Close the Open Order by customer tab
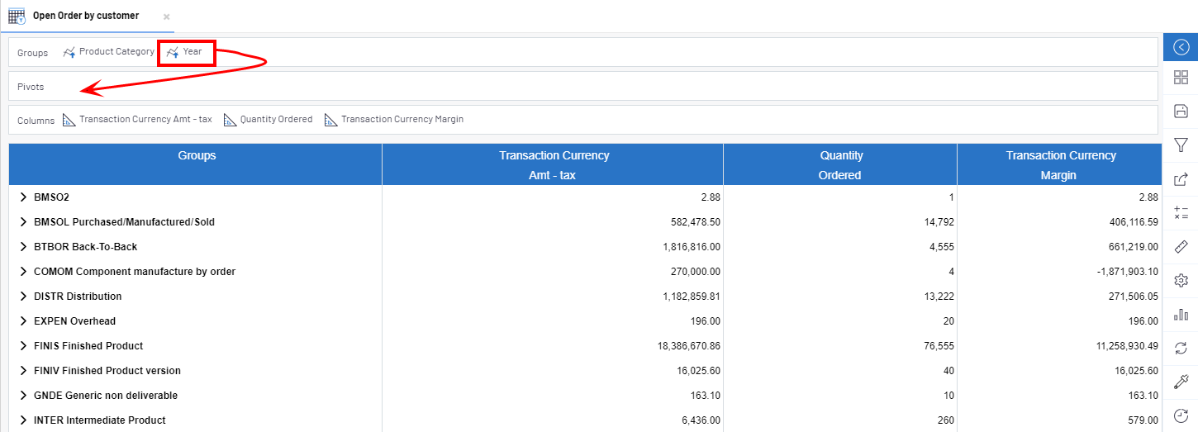 (167, 17)
